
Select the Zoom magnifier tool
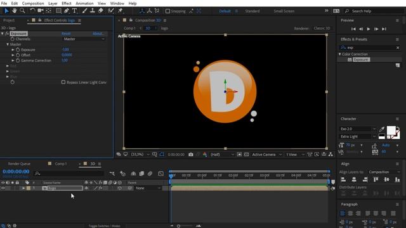[23, 11]
